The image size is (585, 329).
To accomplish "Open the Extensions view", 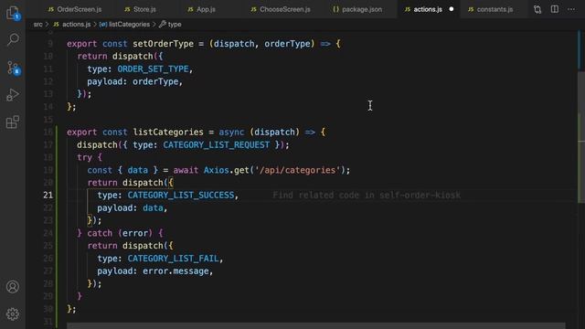I will pos(13,122).
